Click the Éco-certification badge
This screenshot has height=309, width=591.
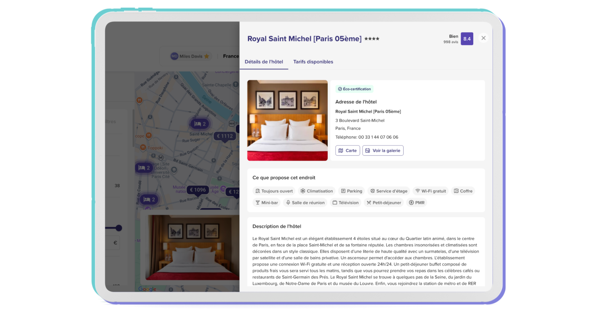tap(354, 89)
